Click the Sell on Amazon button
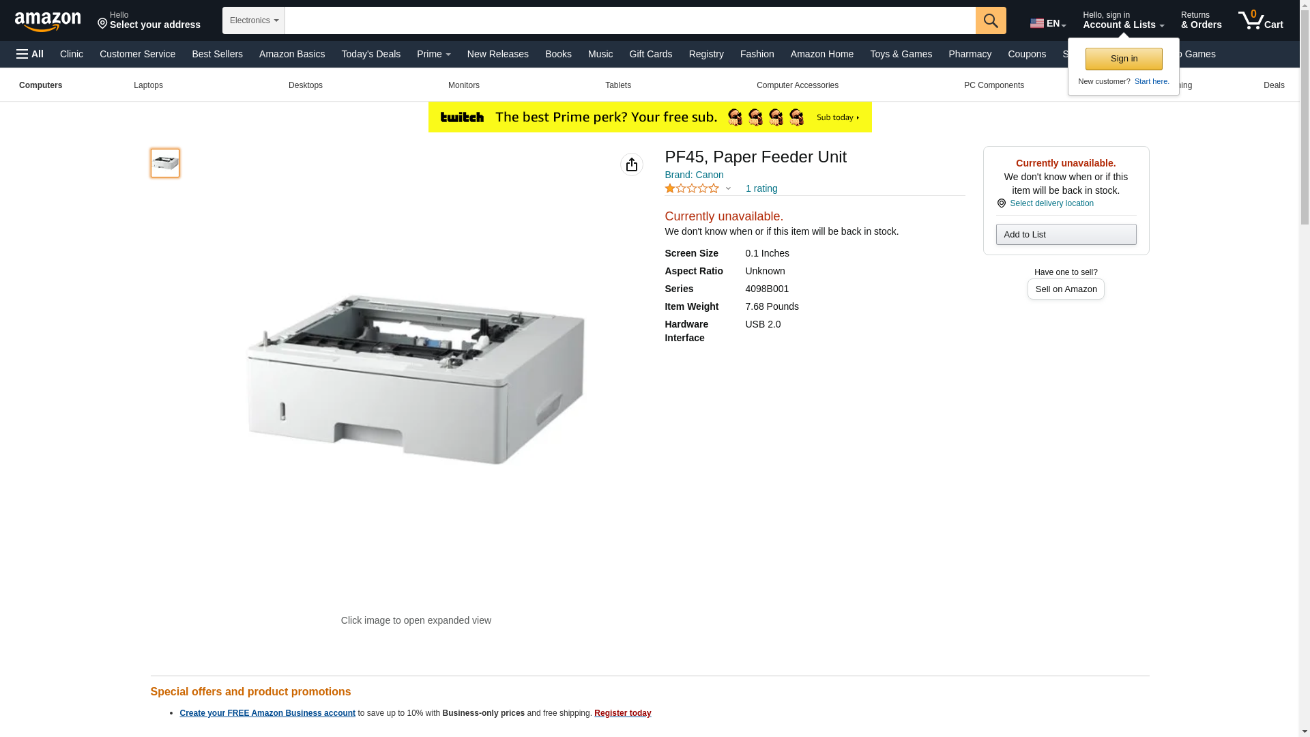 (1066, 289)
